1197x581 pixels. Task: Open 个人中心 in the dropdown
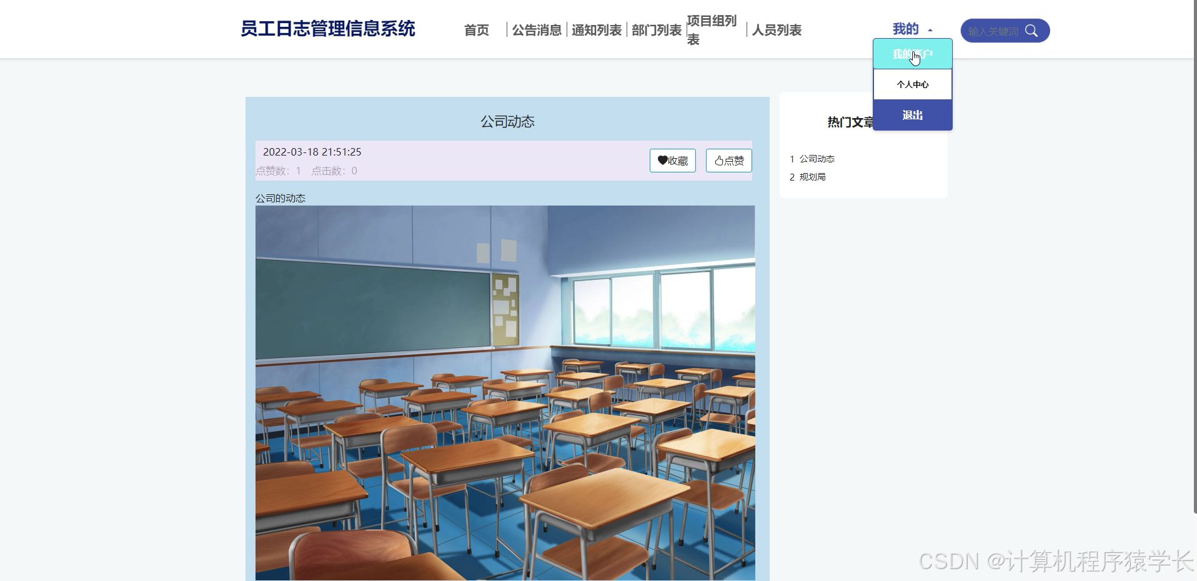coord(913,84)
